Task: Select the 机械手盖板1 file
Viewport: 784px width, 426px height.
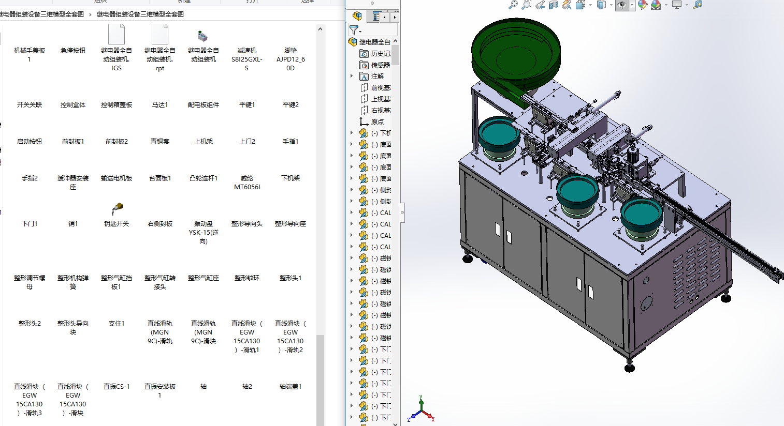Action: [30, 55]
